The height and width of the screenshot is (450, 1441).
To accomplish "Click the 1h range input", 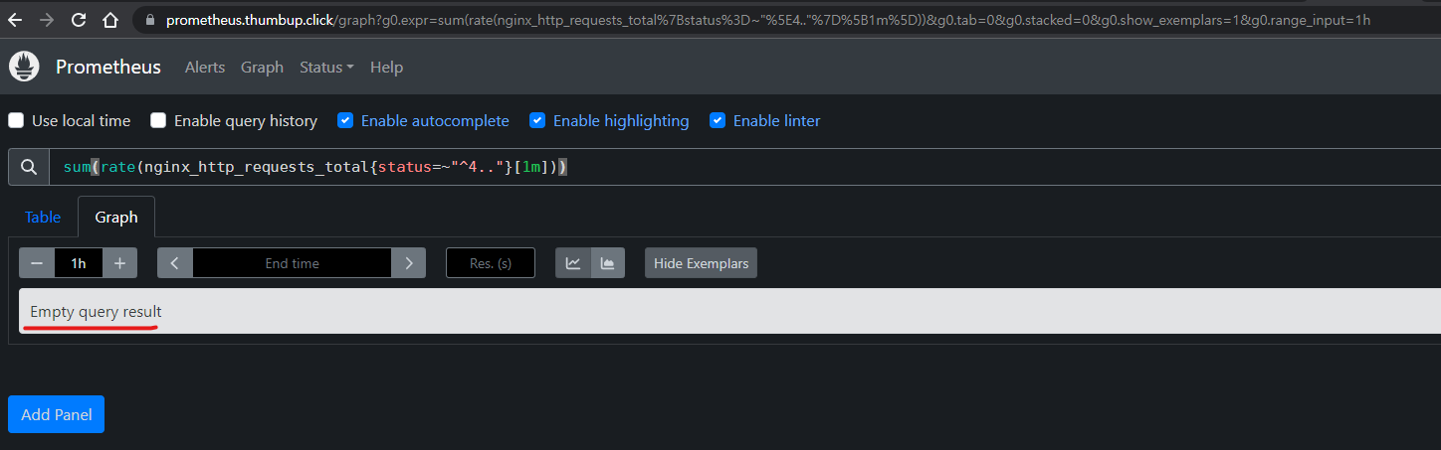I will coord(79,263).
